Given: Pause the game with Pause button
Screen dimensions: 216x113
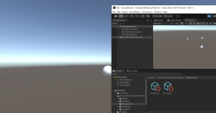Looking at the screenshot, I should point(214,16).
